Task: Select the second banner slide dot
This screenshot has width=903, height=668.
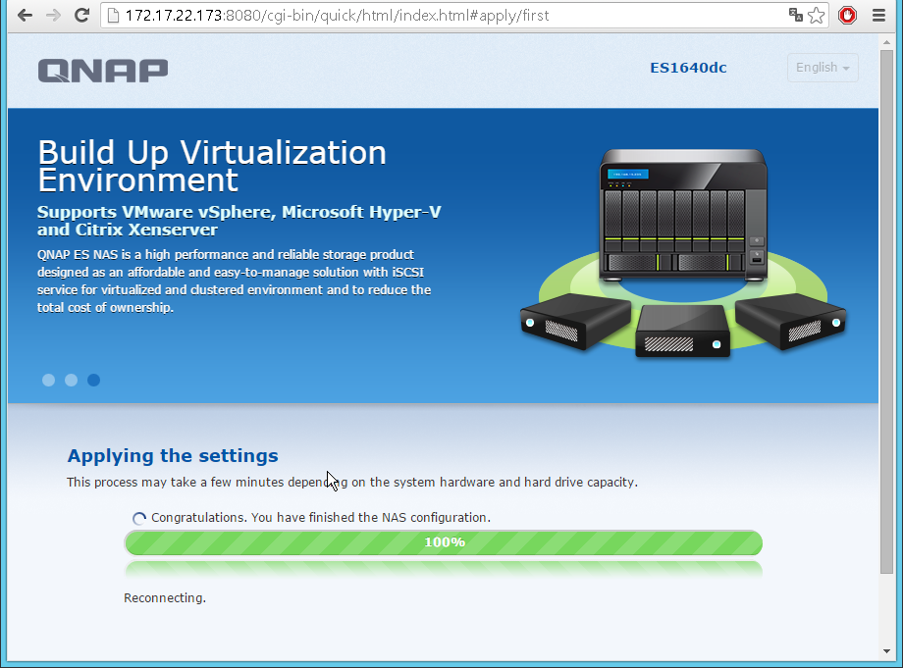Action: pos(71,381)
